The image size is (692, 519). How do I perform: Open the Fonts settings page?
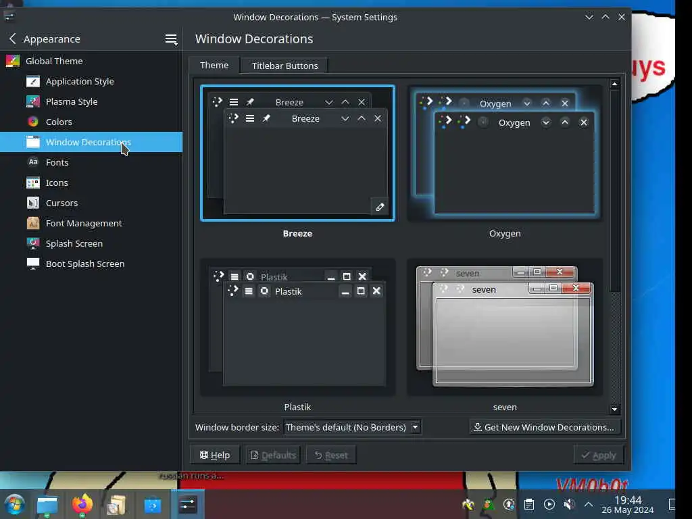tap(91, 162)
